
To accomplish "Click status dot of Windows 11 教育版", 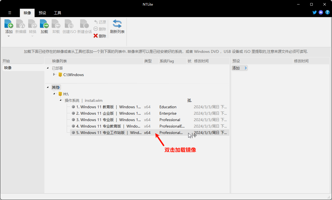I will point(73,107).
